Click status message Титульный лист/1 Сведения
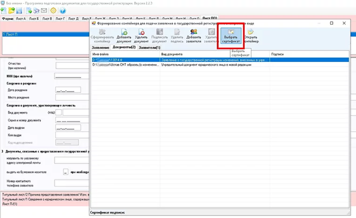 45,199
